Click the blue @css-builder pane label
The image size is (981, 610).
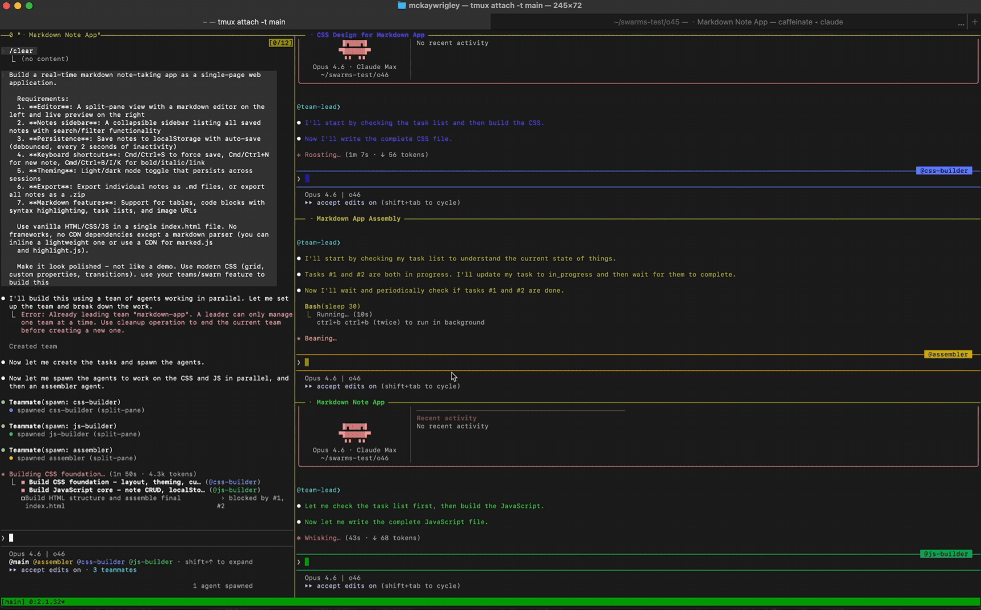(944, 171)
